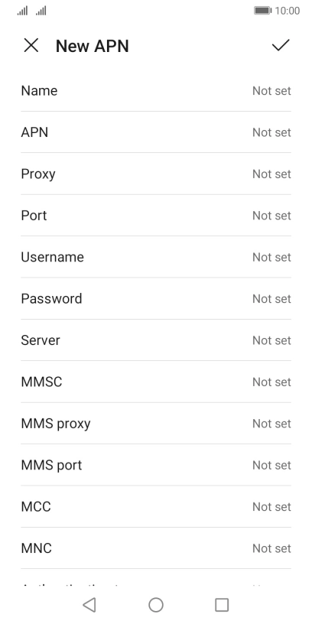Edit the APN field
The width and height of the screenshot is (312, 624).
[156, 132]
